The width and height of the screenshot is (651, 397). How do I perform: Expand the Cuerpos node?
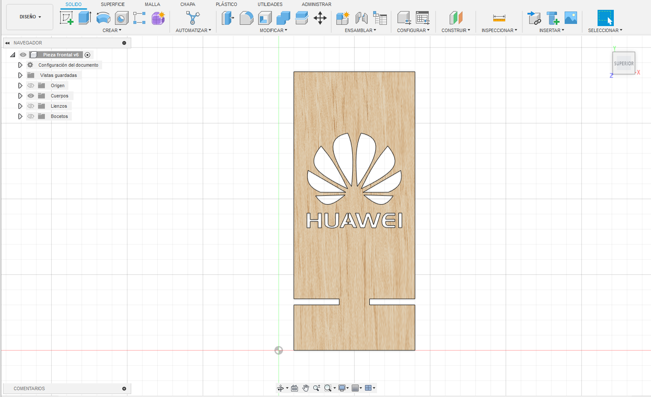20,96
